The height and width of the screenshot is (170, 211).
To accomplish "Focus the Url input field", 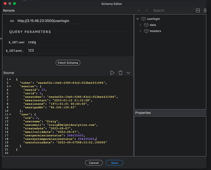I will [49, 21].
